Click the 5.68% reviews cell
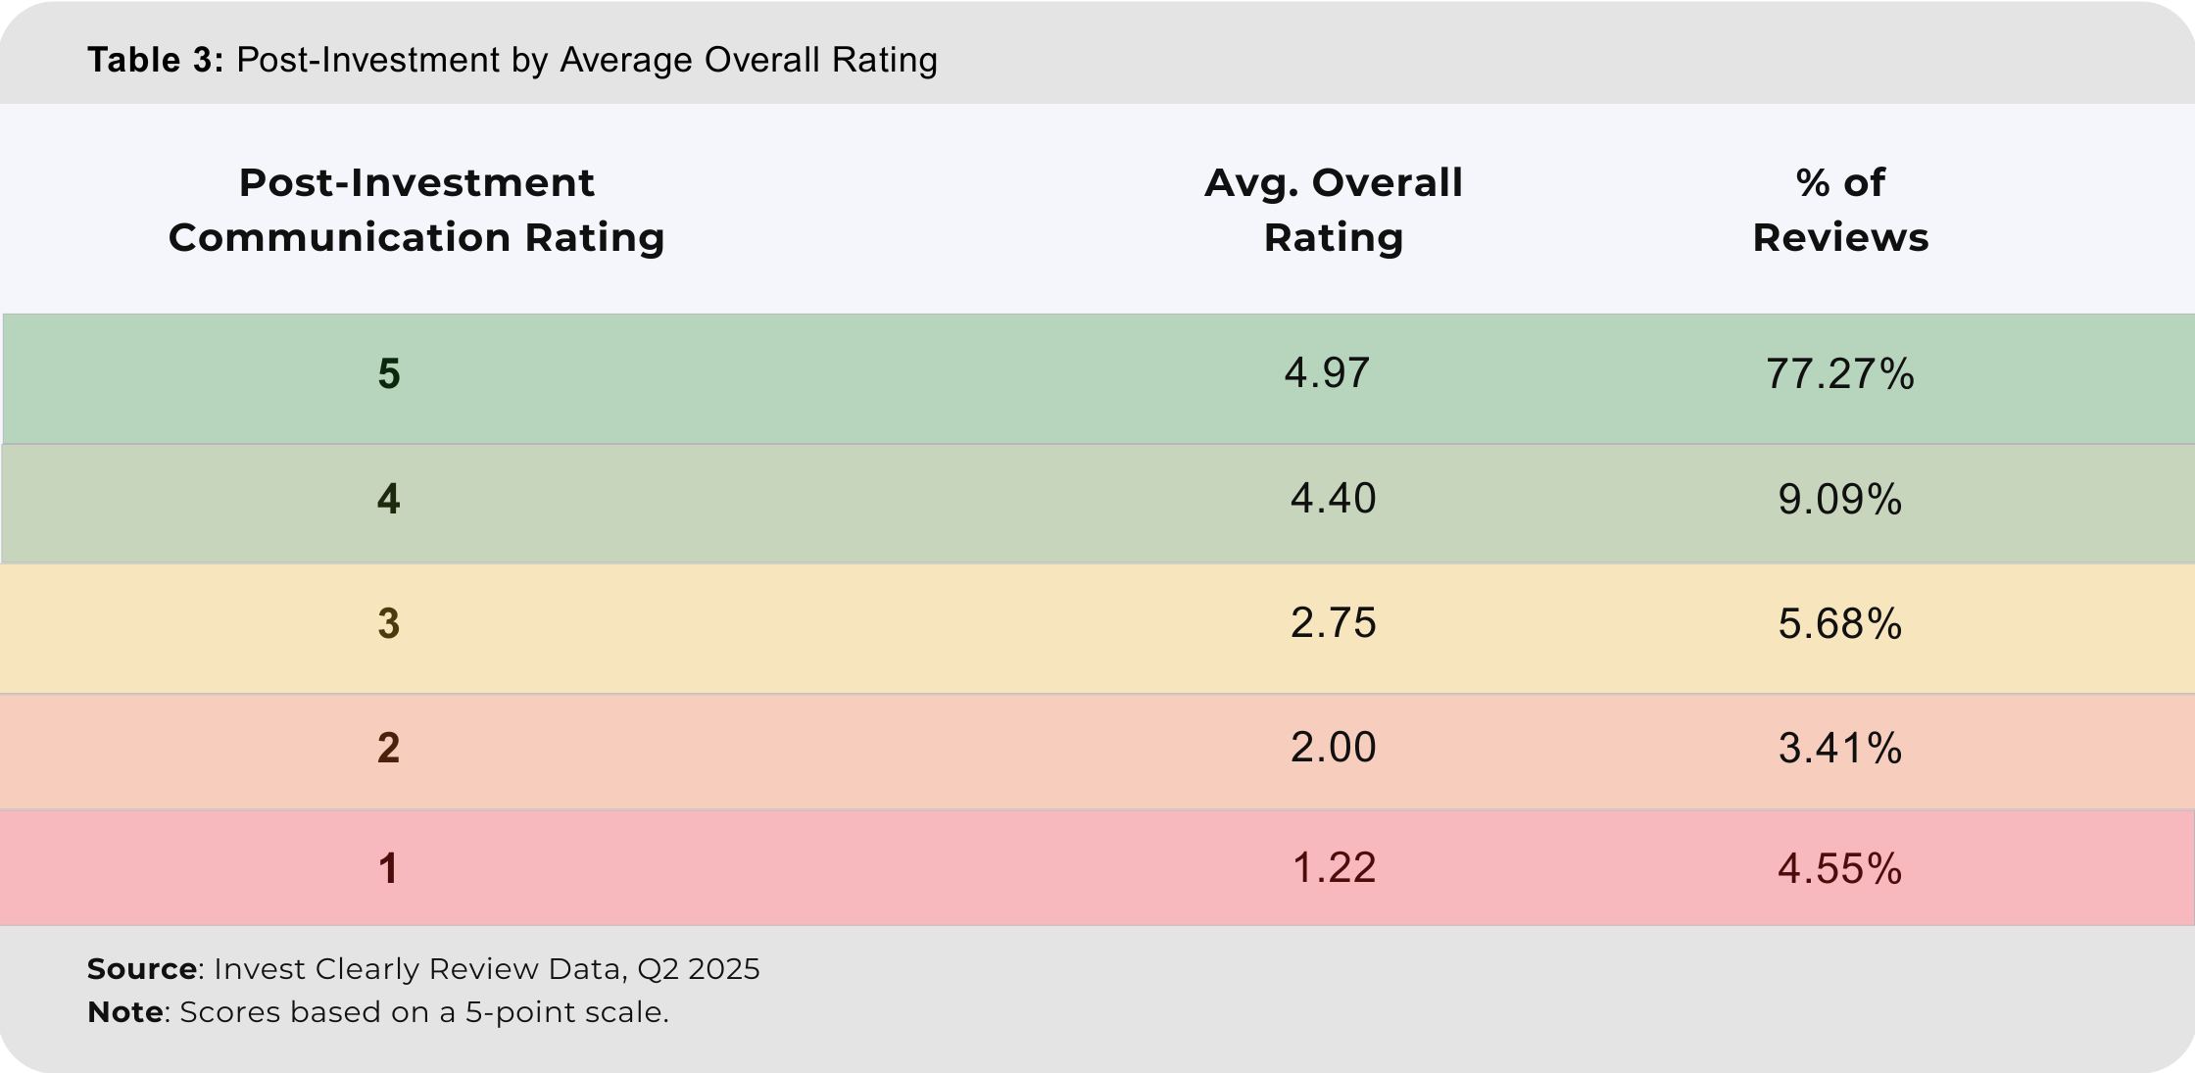Viewport: 2195px width, 1073px height. tap(1839, 624)
